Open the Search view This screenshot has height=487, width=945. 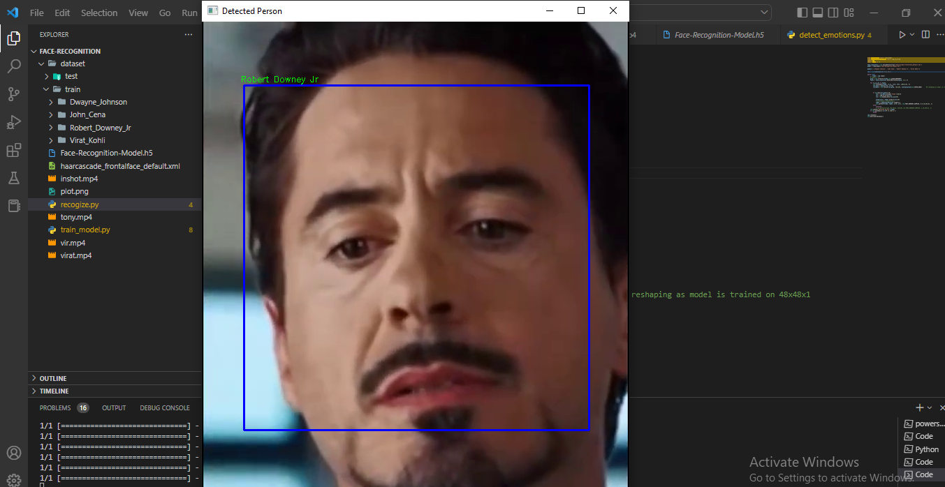[x=14, y=66]
